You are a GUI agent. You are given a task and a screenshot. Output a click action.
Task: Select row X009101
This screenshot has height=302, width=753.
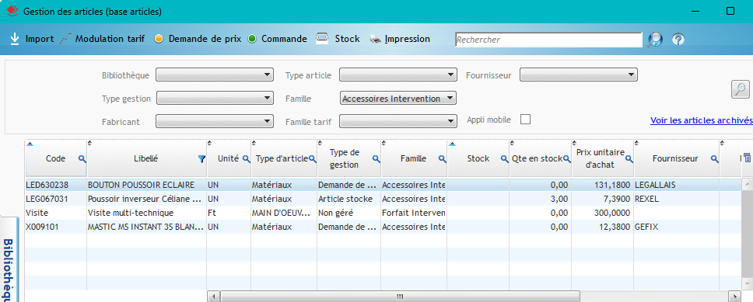[384, 226]
